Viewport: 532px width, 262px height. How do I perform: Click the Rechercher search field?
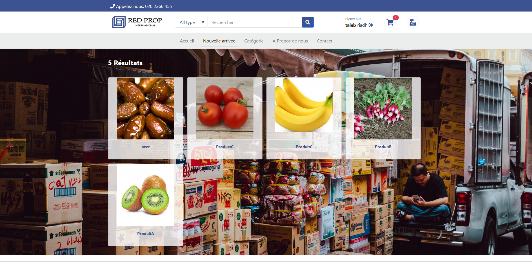255,22
